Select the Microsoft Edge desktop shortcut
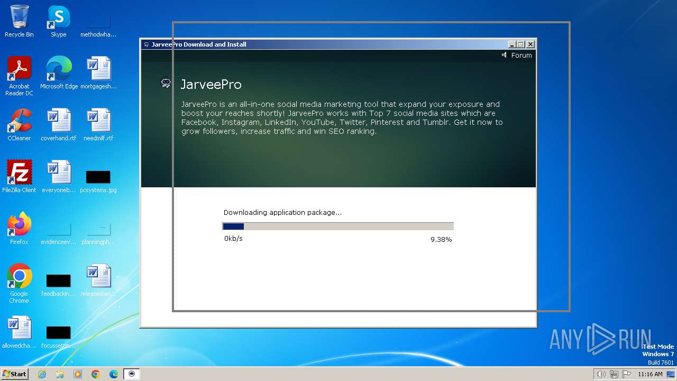This screenshot has width=677, height=381. [59, 73]
